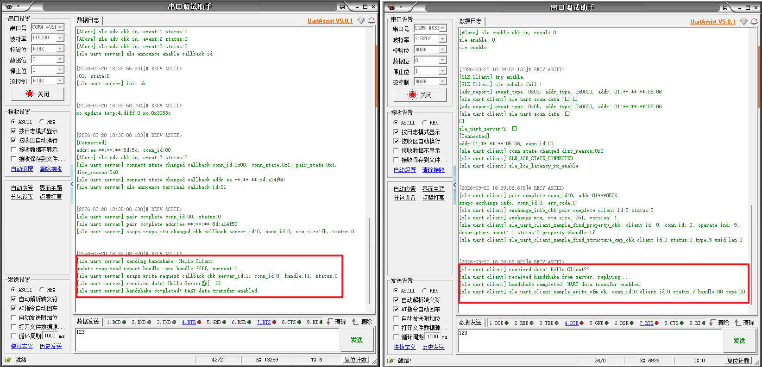Click 清除接收 link in right window
762x367 pixels.
coord(434,170)
